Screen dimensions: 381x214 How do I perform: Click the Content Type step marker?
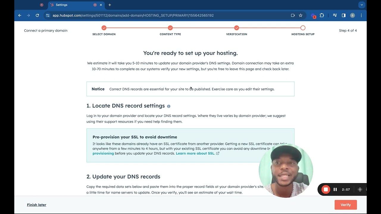(170, 28)
